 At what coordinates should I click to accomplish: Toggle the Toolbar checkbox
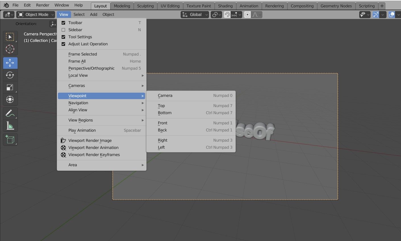(x=63, y=23)
